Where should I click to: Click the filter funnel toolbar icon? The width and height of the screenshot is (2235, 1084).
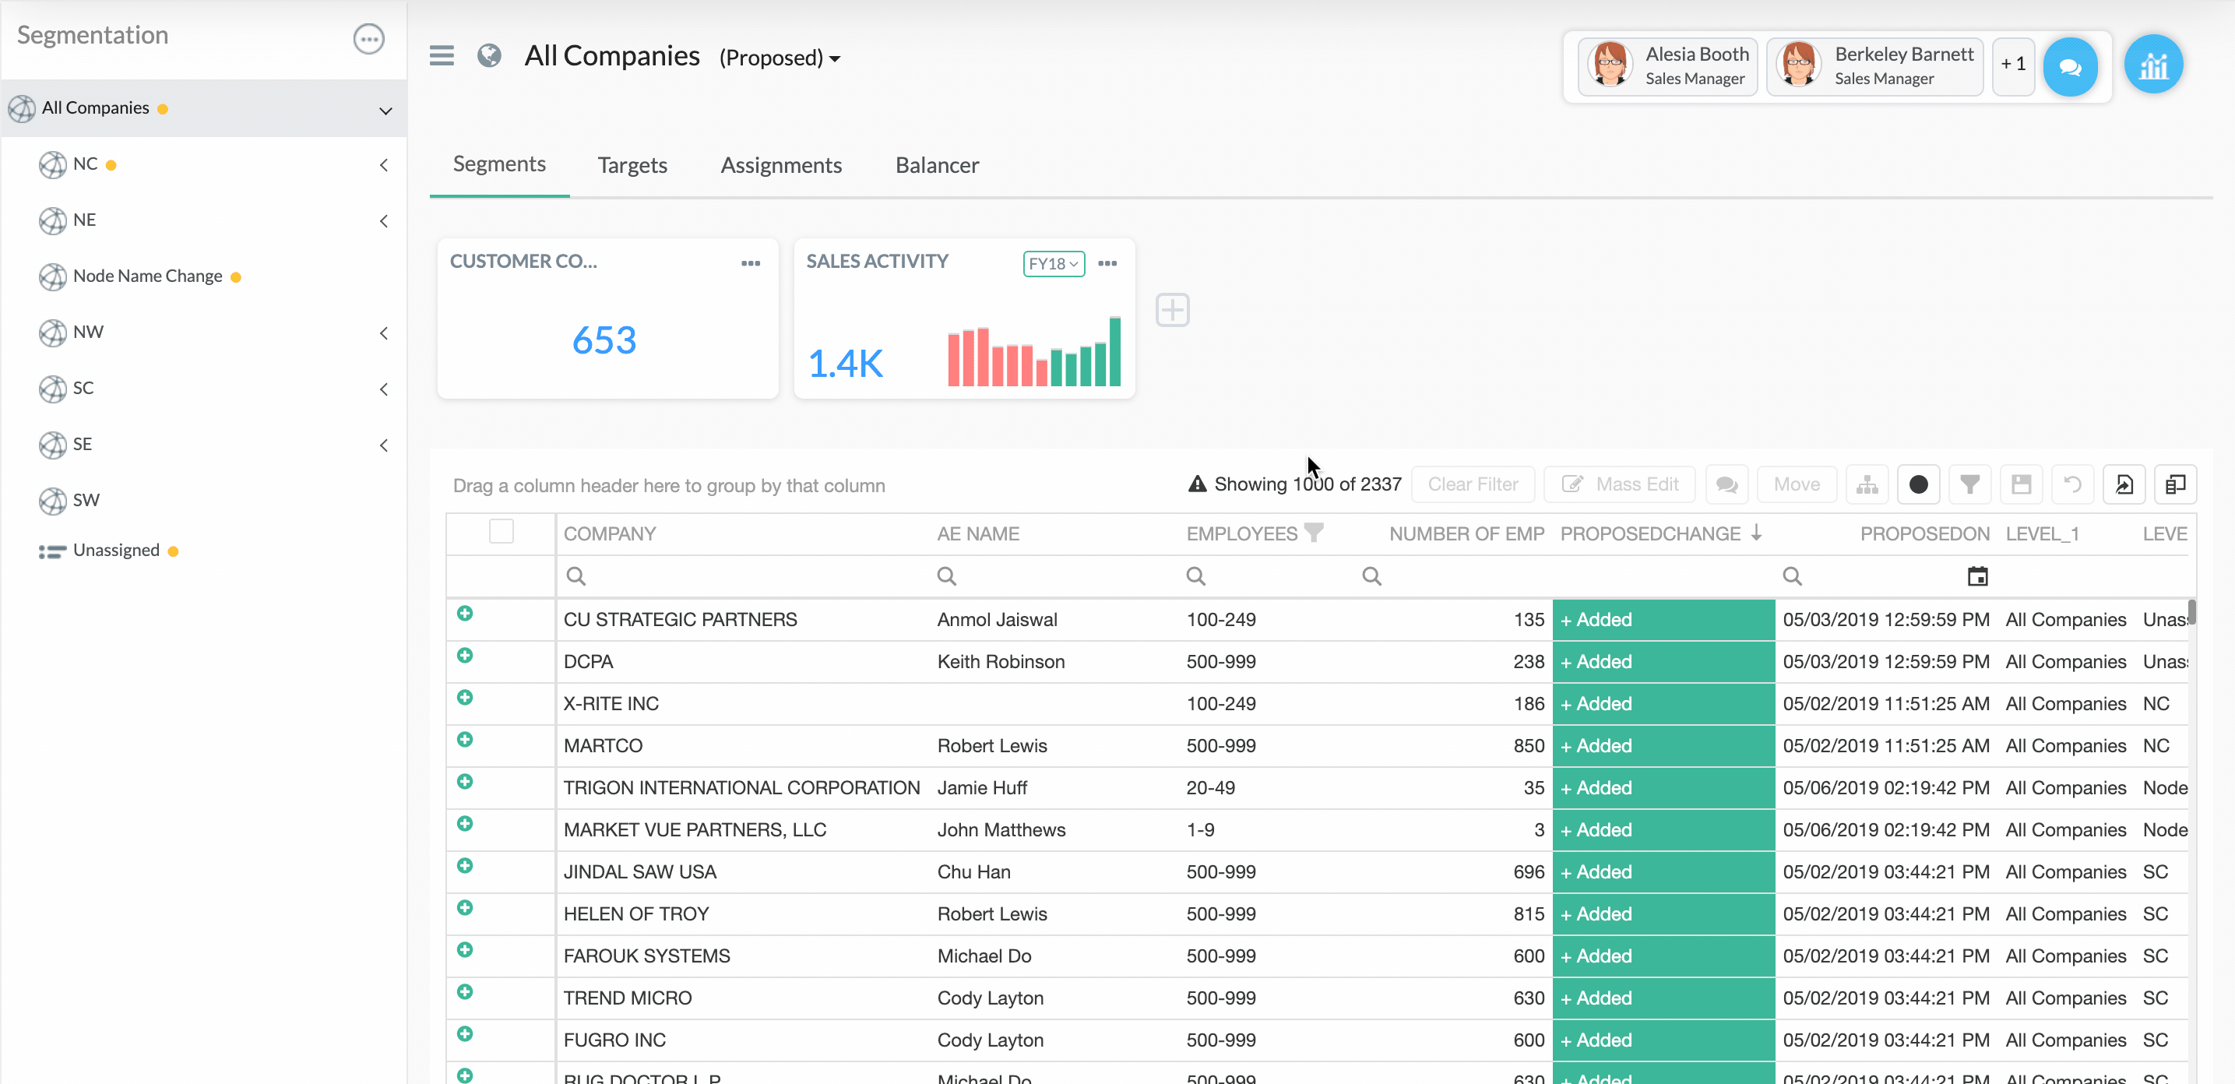[x=1969, y=484]
